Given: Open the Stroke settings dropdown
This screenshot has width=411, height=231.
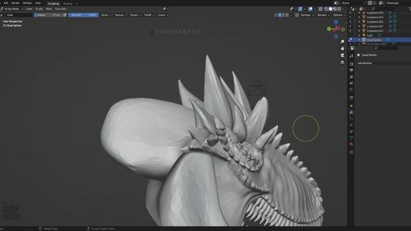Looking at the screenshot, I should tap(135, 15).
